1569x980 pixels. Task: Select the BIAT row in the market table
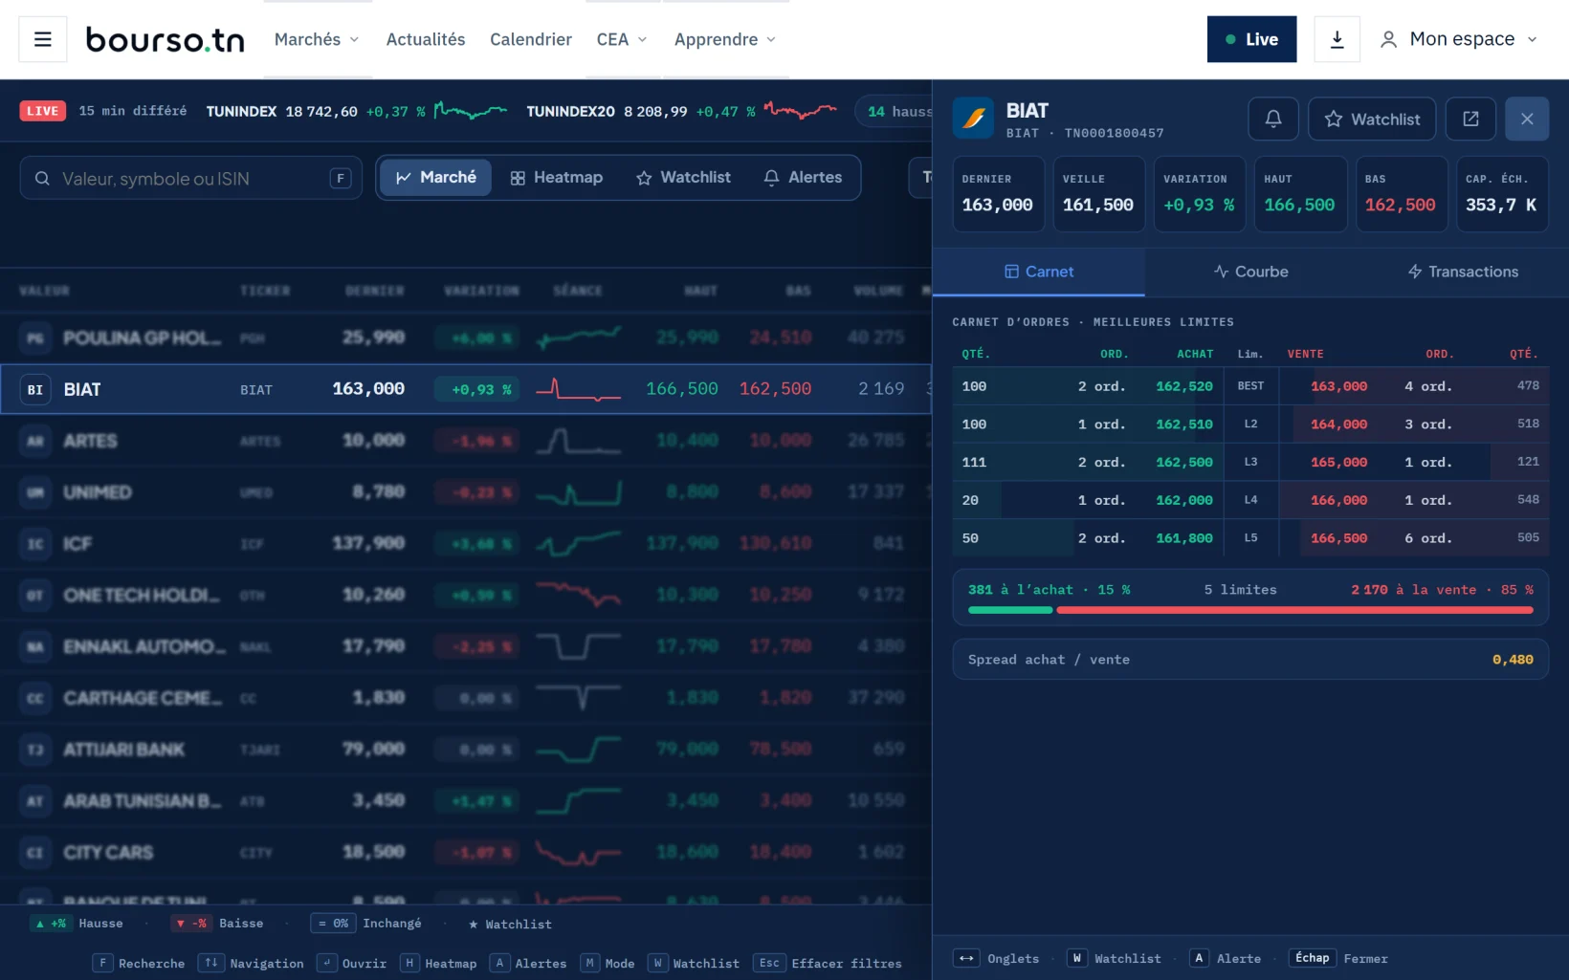(466, 389)
